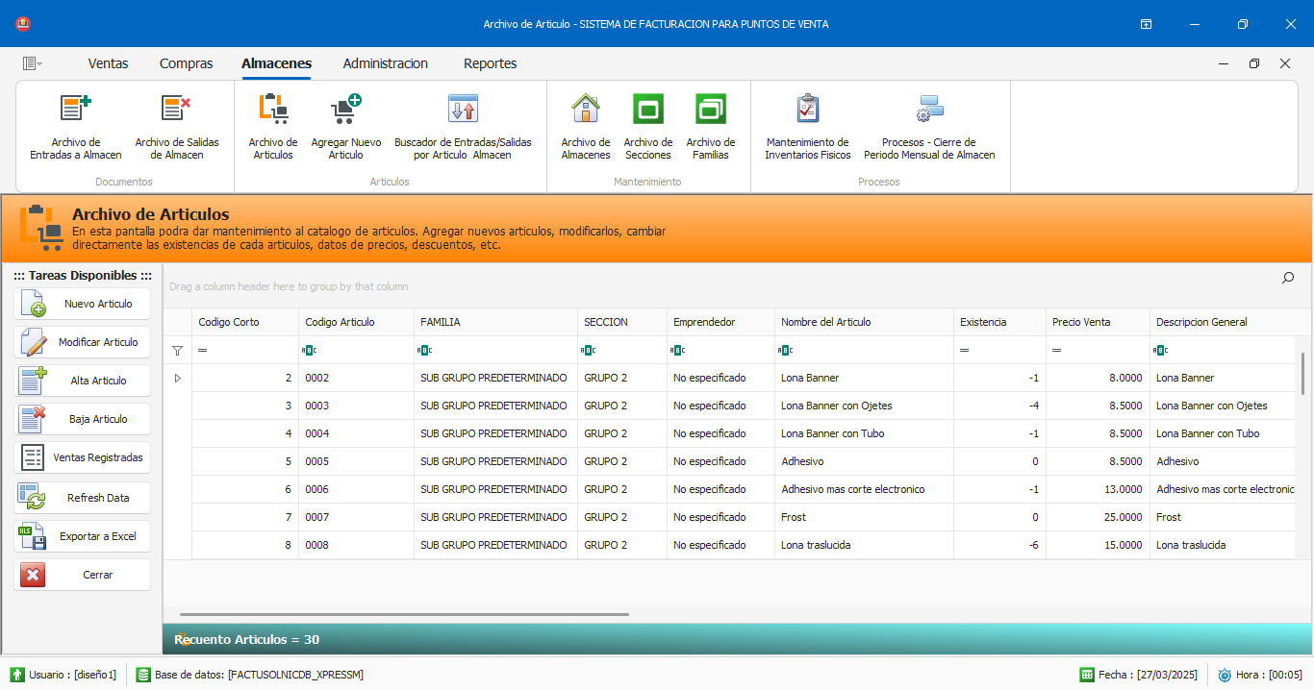Click the Base de datos status icon
This screenshot has width=1314, height=690.
point(143,675)
